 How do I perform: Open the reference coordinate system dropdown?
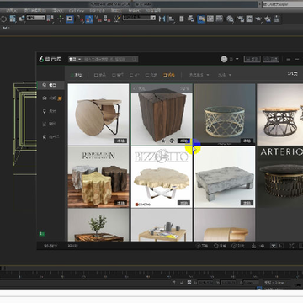(35, 18)
